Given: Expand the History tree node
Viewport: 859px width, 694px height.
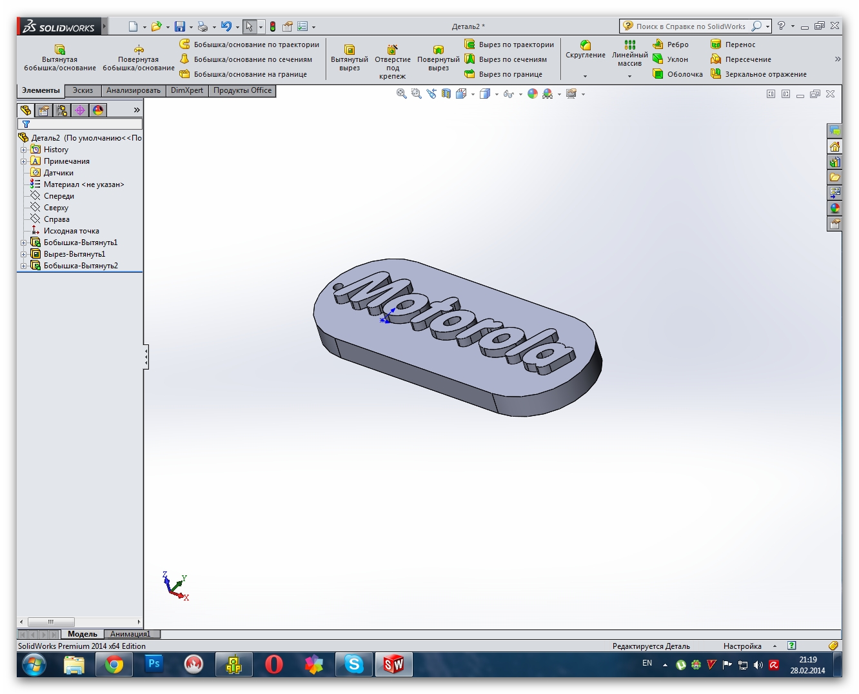Looking at the screenshot, I should click(x=24, y=150).
